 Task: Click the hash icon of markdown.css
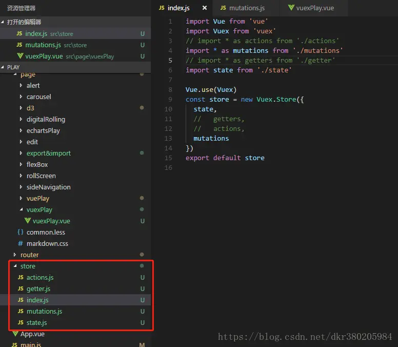coord(21,244)
